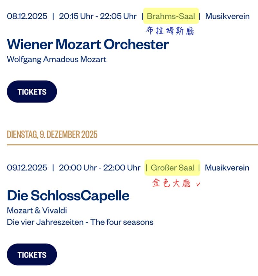Click Musikverein in the 08.12.2025 event row
258x276 pixels.
tap(227, 16)
